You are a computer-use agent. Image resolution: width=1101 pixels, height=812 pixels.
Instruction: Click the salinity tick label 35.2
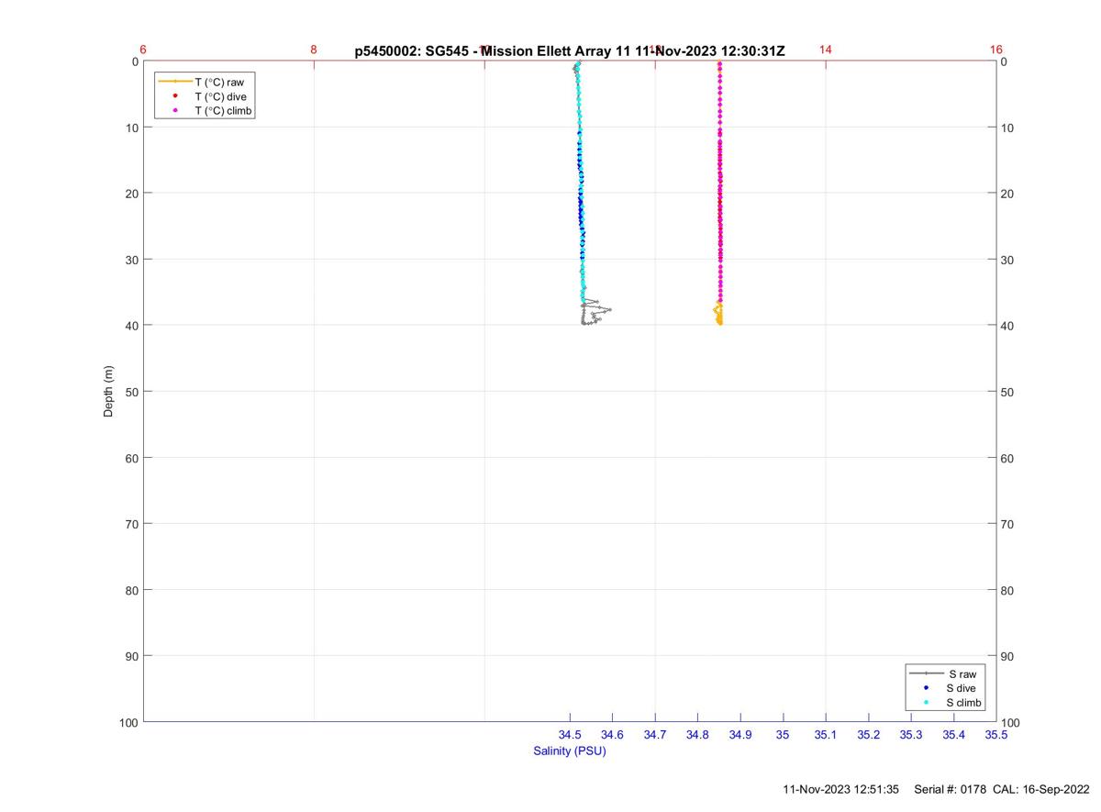point(868,735)
